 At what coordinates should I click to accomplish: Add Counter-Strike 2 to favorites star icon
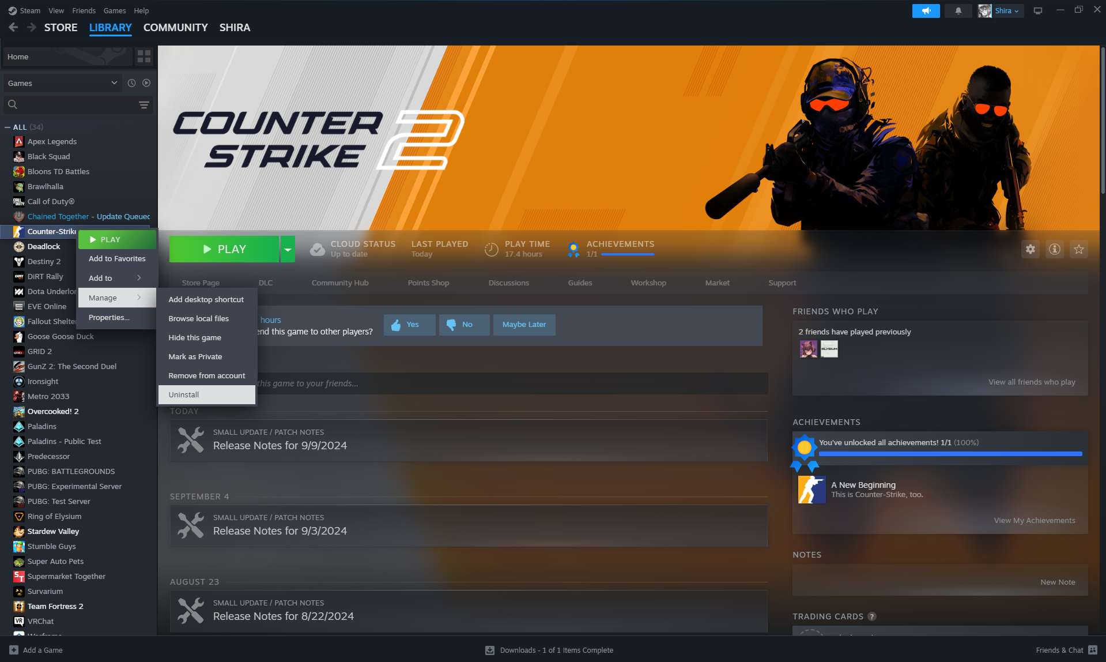point(1079,249)
